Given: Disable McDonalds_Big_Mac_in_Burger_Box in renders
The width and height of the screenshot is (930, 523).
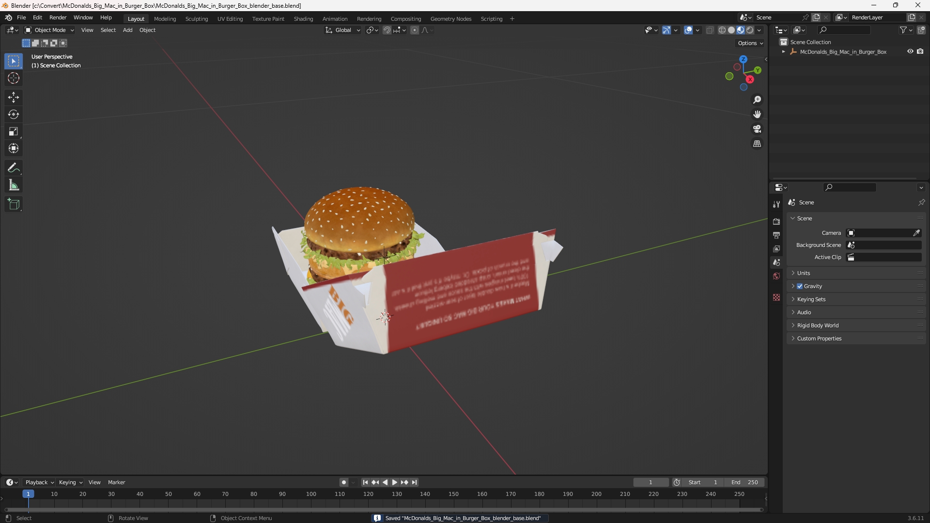Looking at the screenshot, I should [920, 51].
